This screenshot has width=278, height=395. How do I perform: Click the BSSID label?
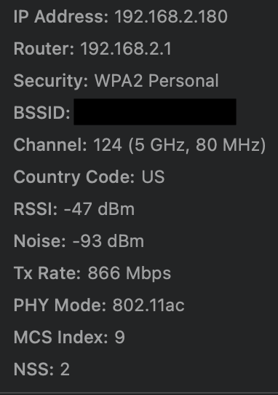click(x=41, y=112)
